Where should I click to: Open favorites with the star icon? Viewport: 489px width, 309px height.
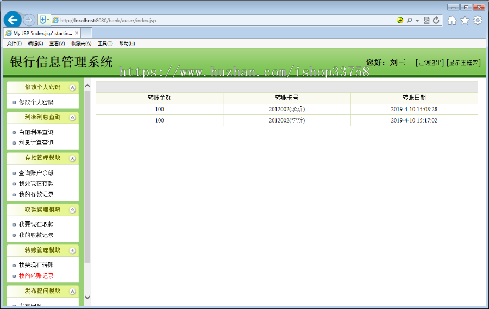pos(465,21)
